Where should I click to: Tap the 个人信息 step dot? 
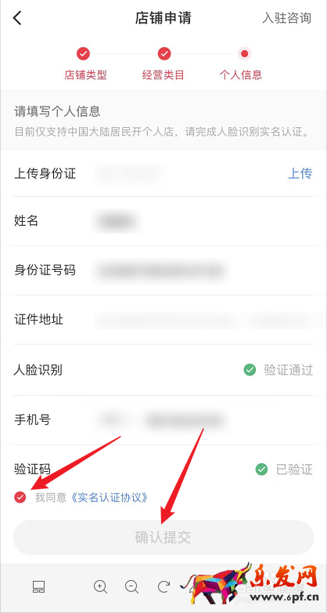click(x=245, y=53)
